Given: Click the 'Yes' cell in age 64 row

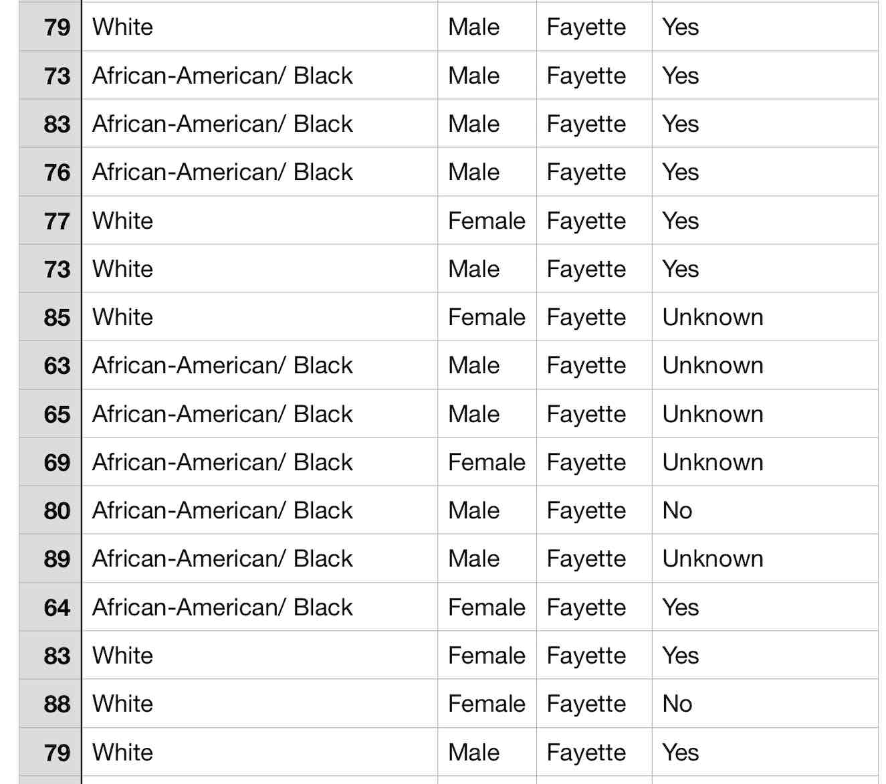Looking at the screenshot, I should [680, 607].
